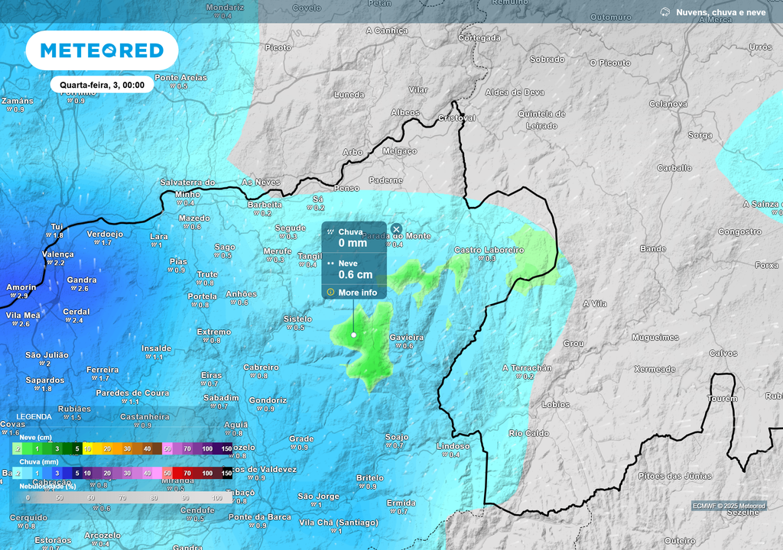
Task: Close the rain and snow popup
Action: click(396, 229)
